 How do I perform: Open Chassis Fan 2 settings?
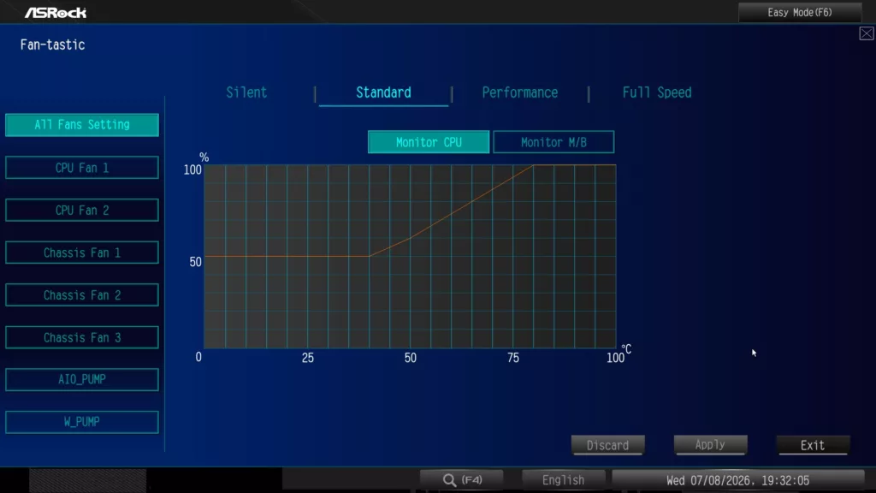[x=82, y=295]
